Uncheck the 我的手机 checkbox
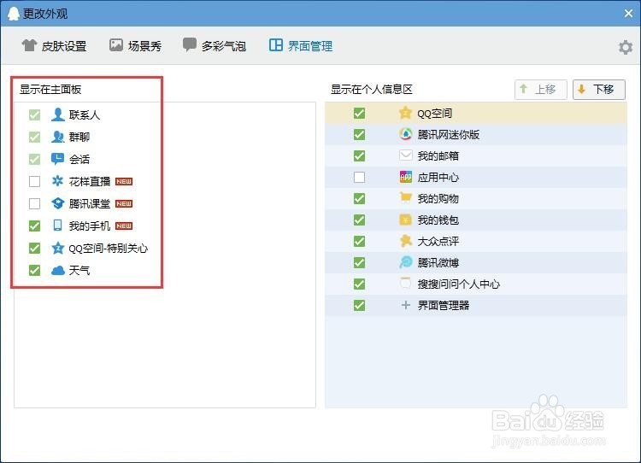The image size is (641, 463). tap(35, 226)
